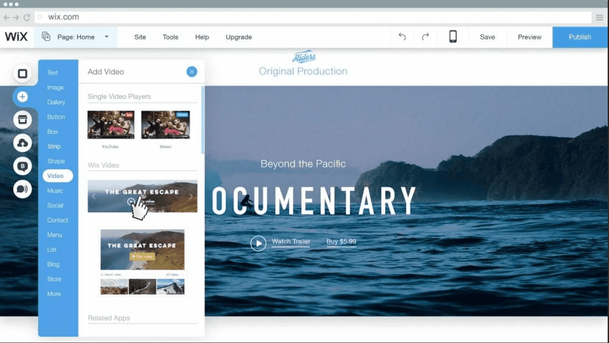The image size is (609, 343).
Task: Switch to mobile view editor icon
Action: (x=453, y=37)
